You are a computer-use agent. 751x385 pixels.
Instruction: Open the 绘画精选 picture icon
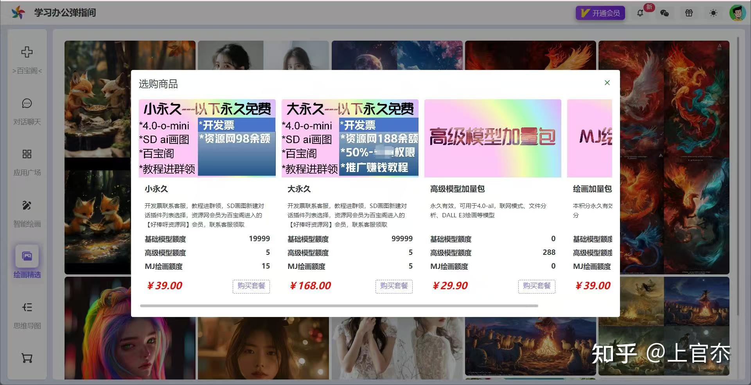[x=27, y=256]
